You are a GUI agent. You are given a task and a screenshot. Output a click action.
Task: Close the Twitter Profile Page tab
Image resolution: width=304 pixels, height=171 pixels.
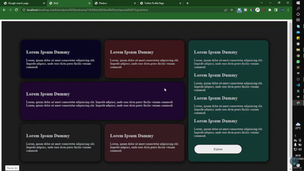[x=180, y=3]
